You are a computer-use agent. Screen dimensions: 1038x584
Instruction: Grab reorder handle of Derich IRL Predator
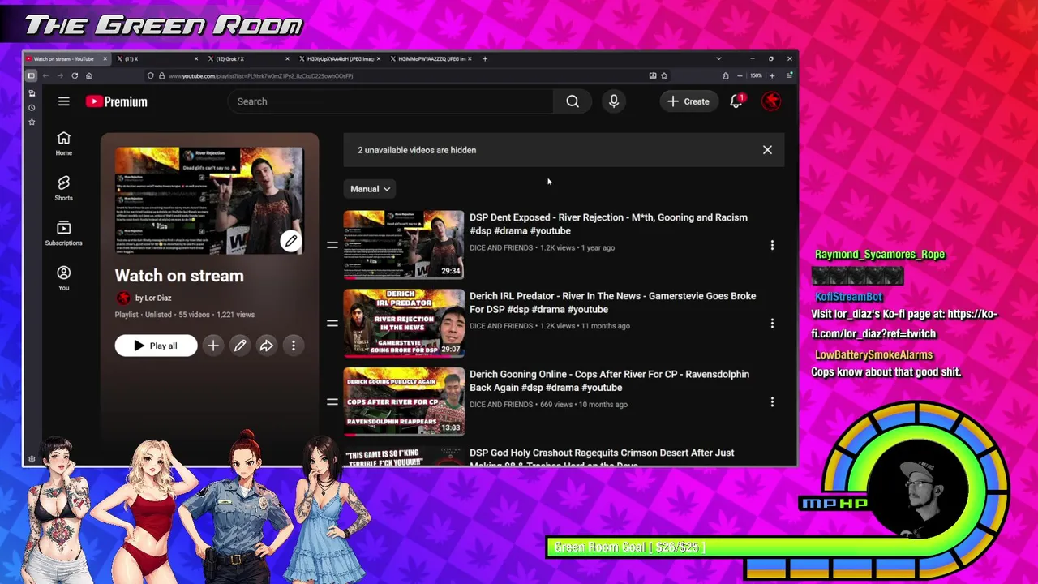coord(332,324)
